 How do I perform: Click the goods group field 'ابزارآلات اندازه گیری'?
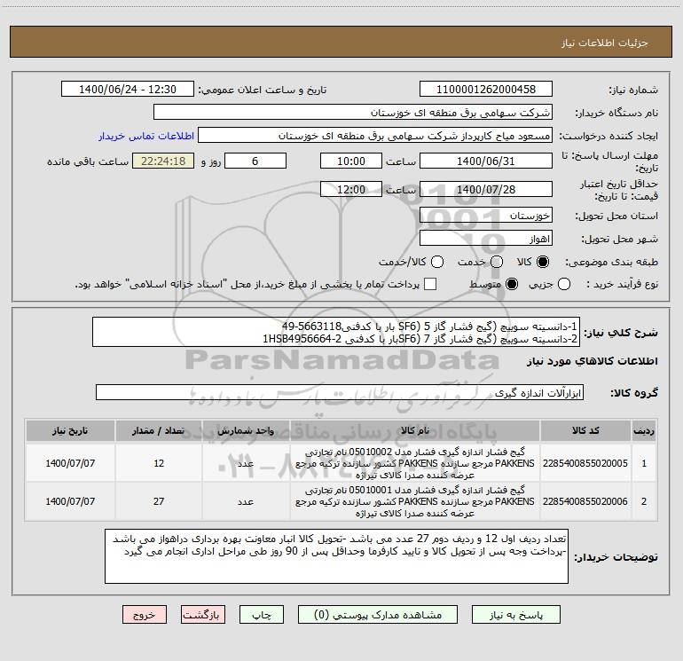pyautogui.click(x=340, y=392)
